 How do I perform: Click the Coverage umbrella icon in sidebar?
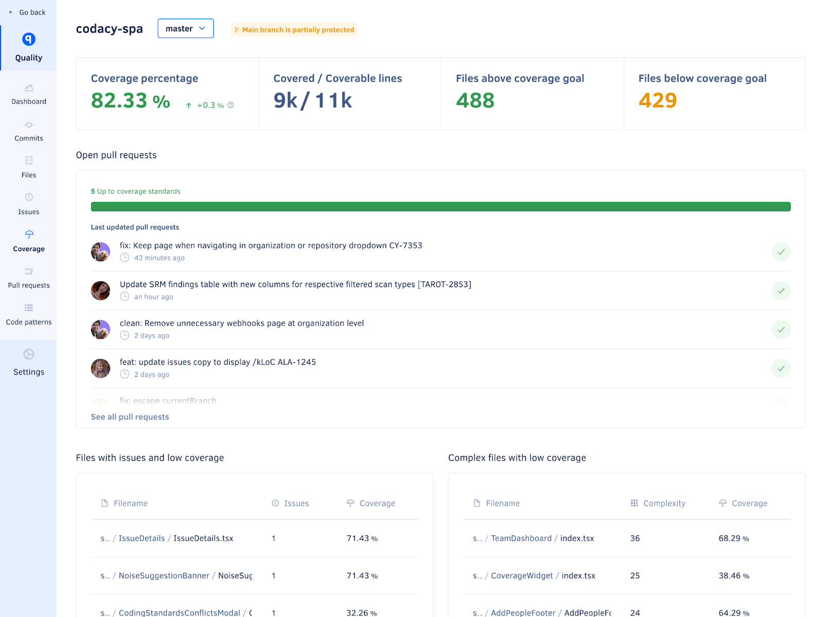[x=29, y=234]
